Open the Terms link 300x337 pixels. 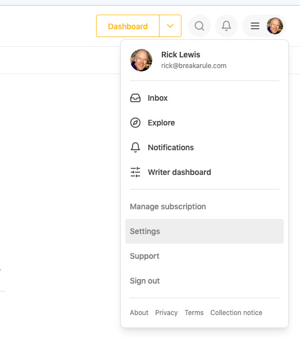(194, 312)
